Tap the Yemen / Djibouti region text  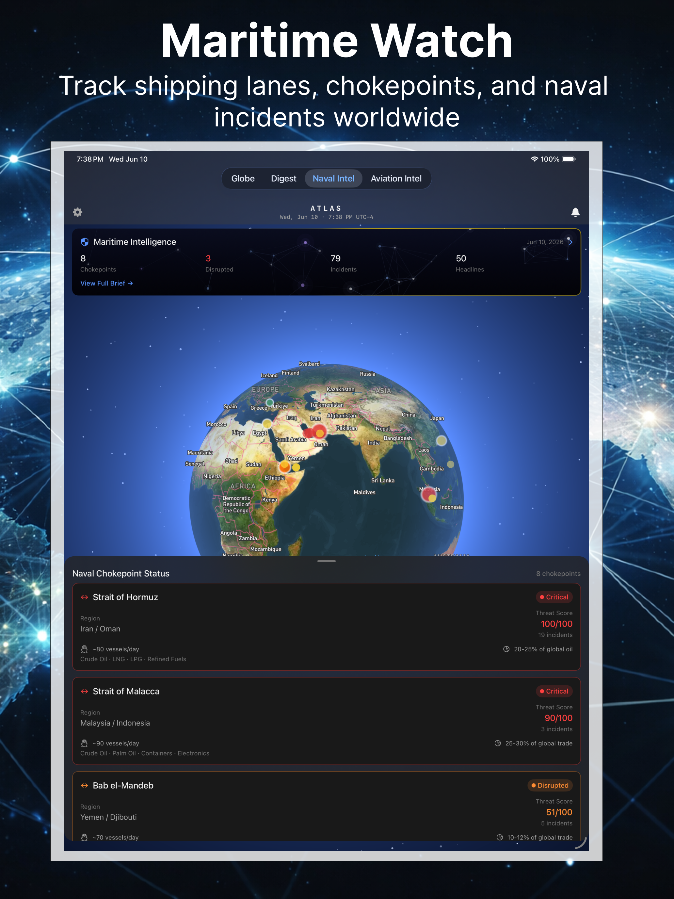pyautogui.click(x=108, y=817)
